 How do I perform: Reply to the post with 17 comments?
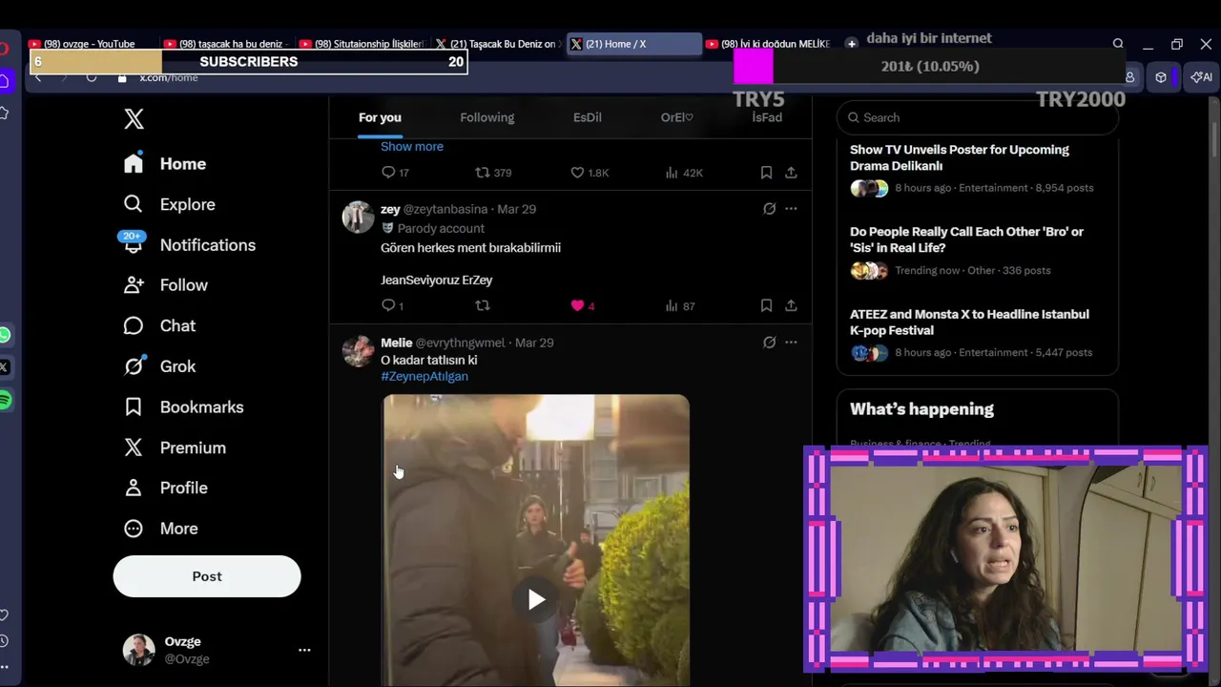[x=394, y=173]
